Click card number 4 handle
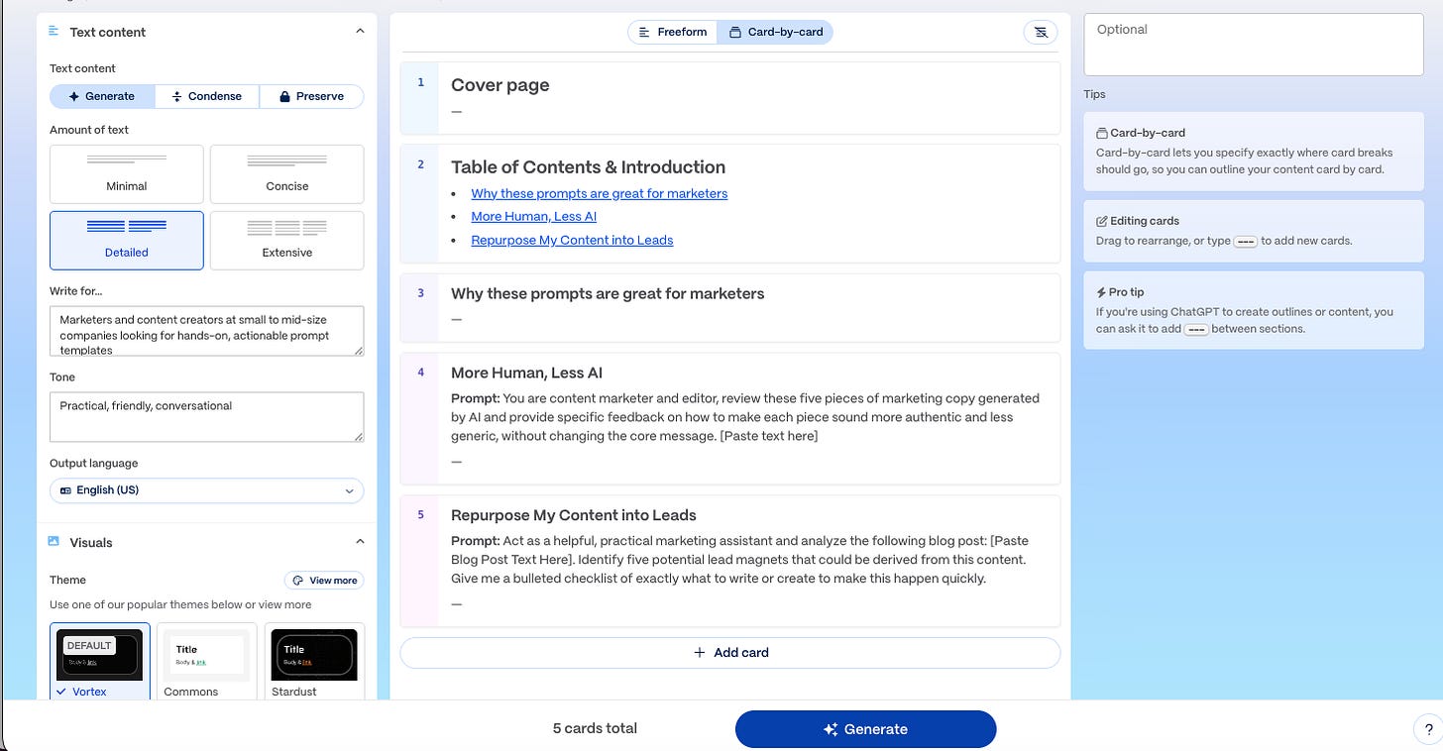The width and height of the screenshot is (1443, 751). [x=420, y=419]
